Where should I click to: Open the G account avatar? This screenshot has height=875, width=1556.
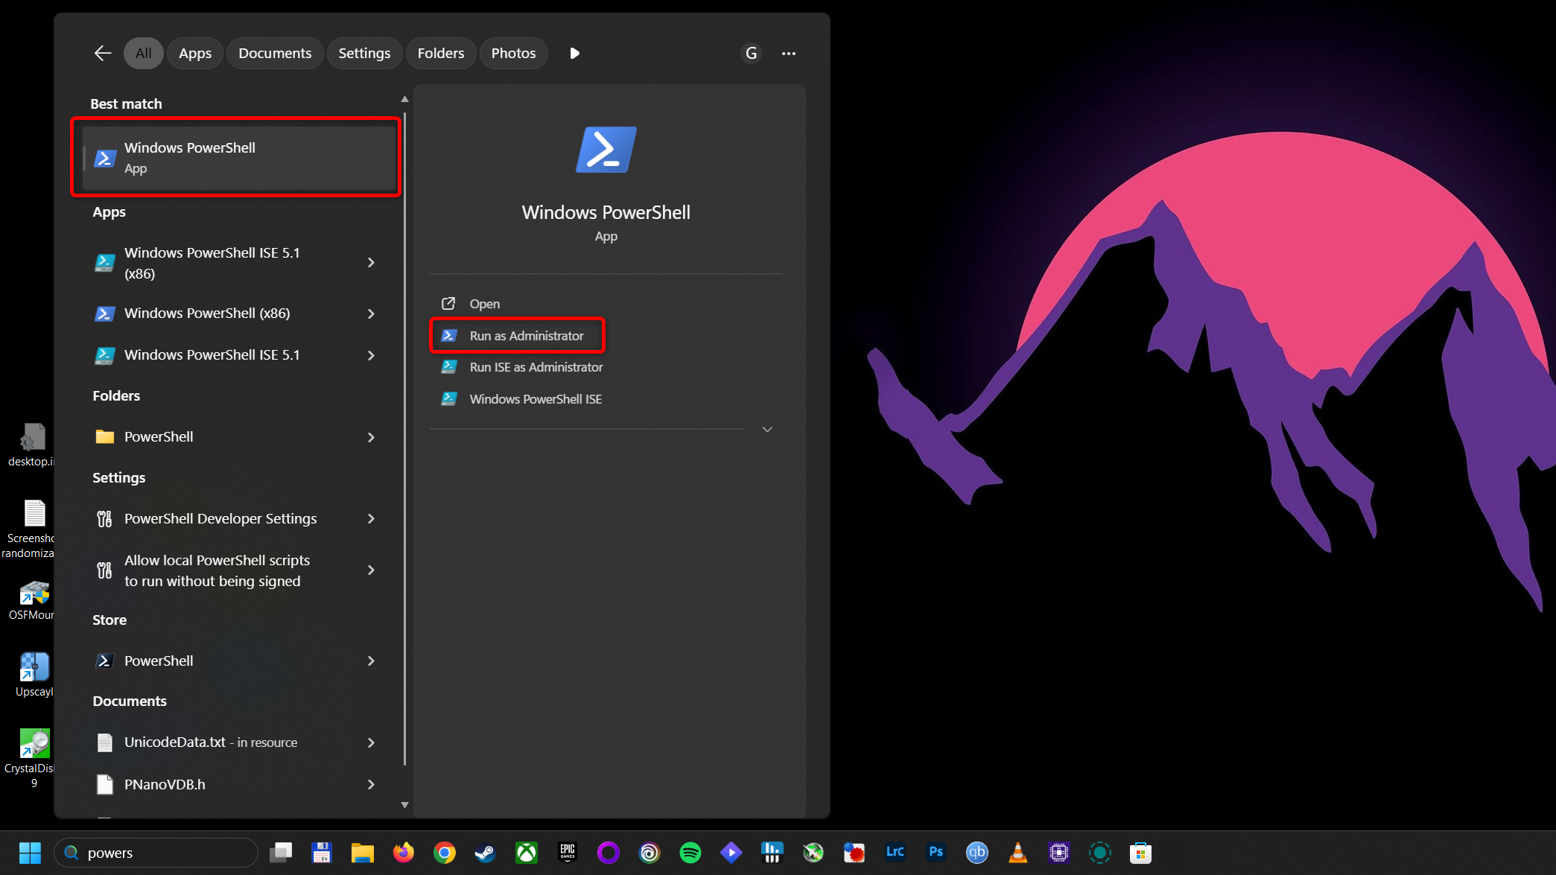point(751,53)
